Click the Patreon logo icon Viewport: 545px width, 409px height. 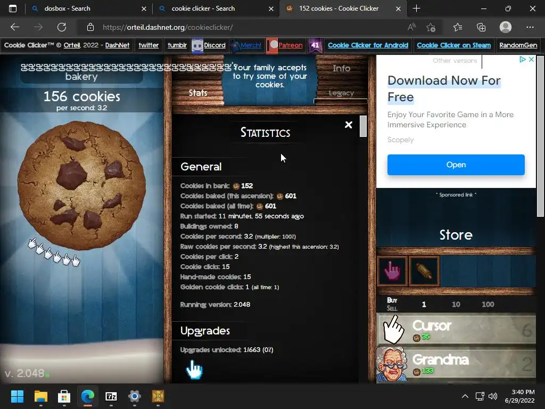coord(272,46)
